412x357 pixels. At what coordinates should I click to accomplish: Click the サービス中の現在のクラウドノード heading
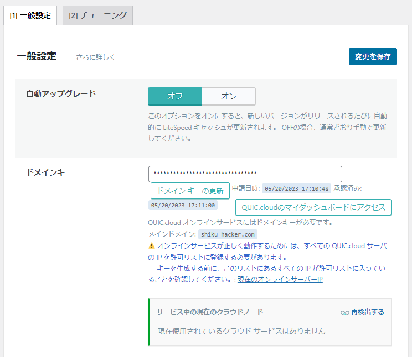[x=210, y=312]
